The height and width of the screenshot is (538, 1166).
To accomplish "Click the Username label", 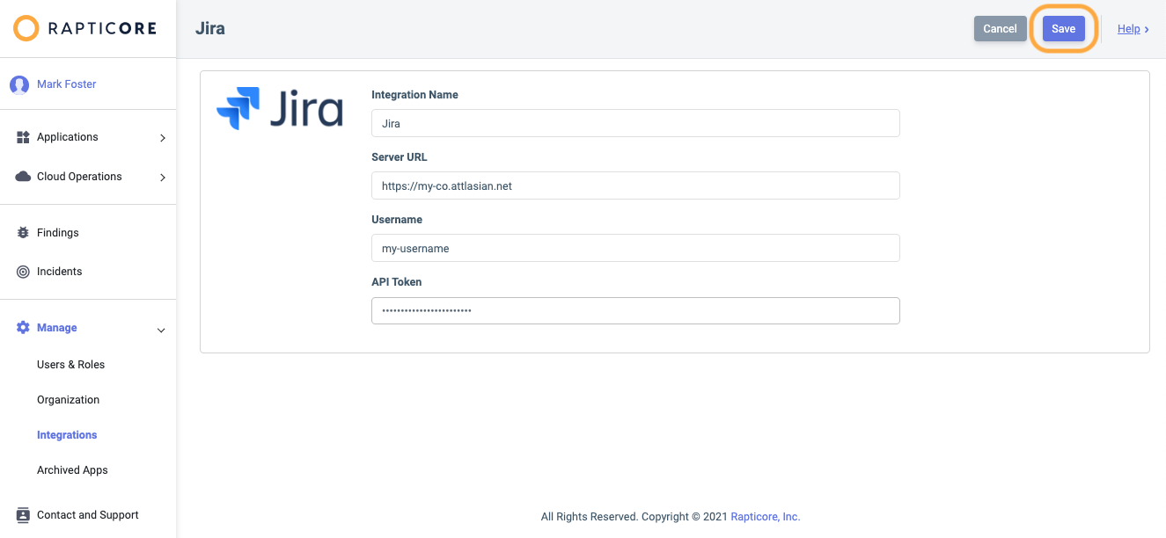I will click(x=397, y=220).
